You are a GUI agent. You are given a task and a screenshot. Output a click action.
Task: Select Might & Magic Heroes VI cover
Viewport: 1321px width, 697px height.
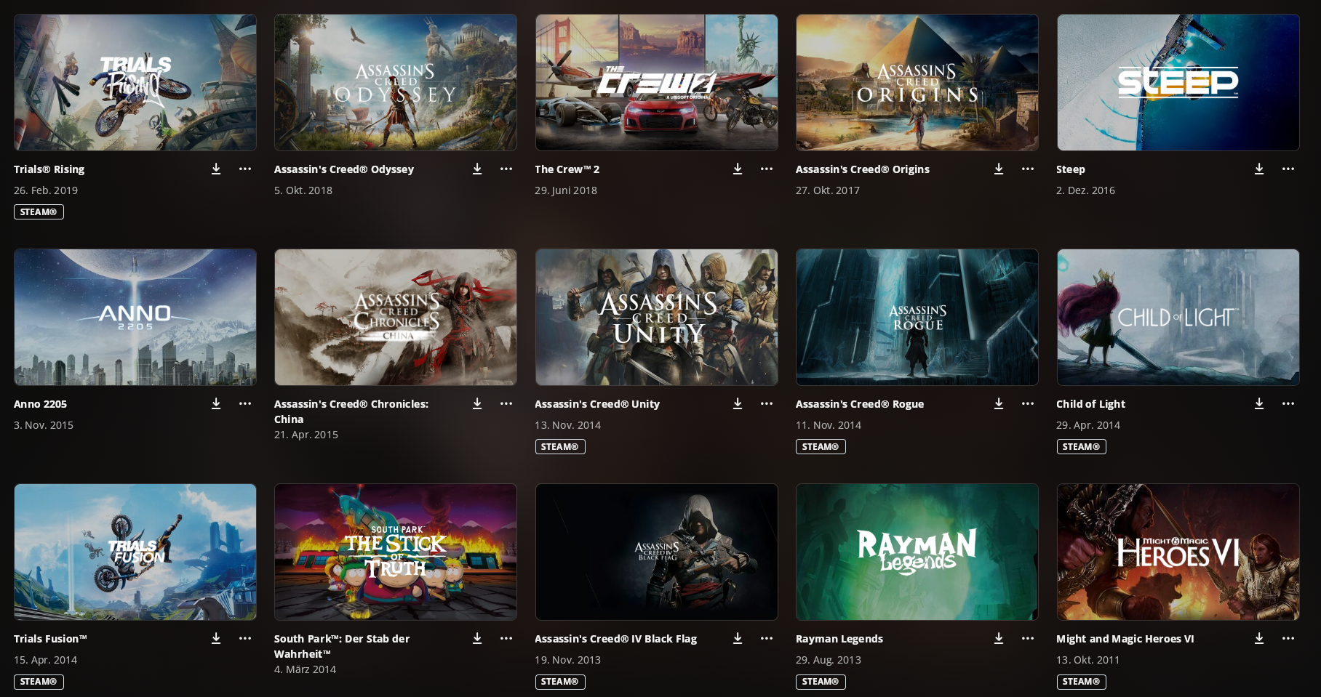tap(1178, 552)
